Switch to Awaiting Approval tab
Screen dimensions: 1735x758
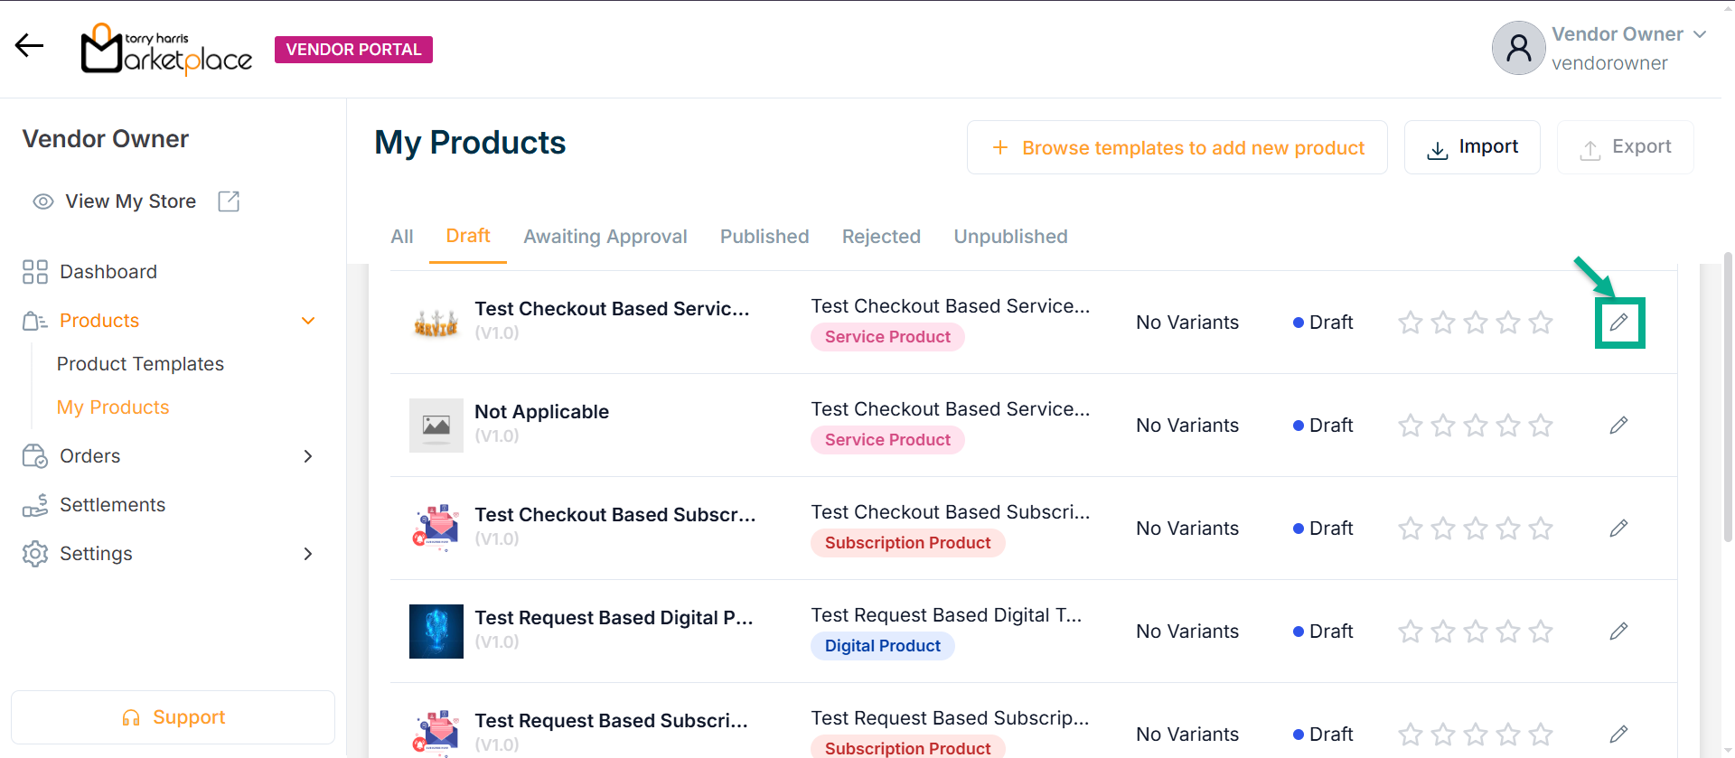(x=605, y=237)
